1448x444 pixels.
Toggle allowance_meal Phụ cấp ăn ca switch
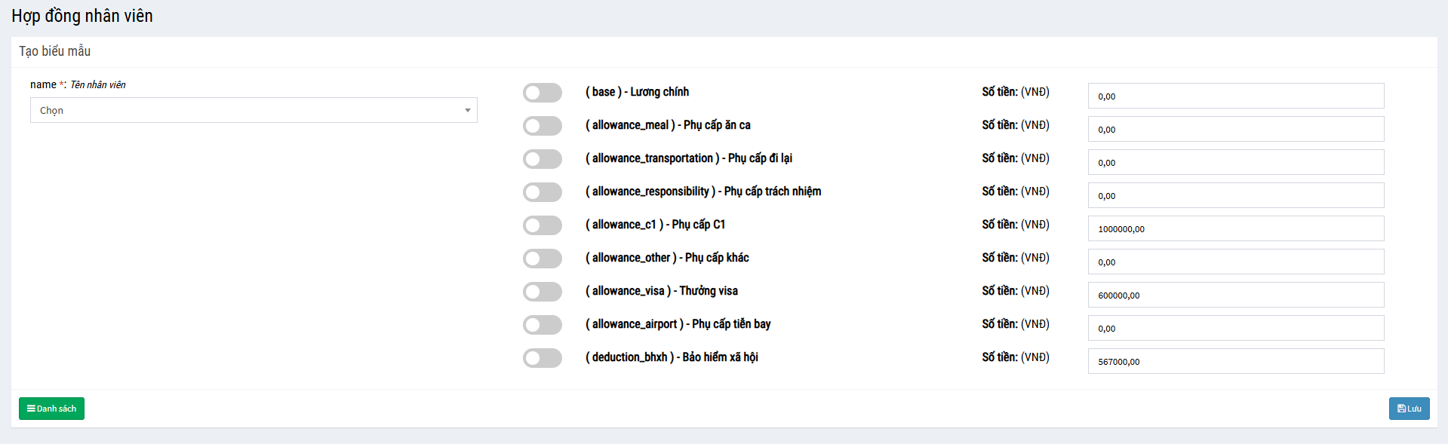(x=542, y=126)
